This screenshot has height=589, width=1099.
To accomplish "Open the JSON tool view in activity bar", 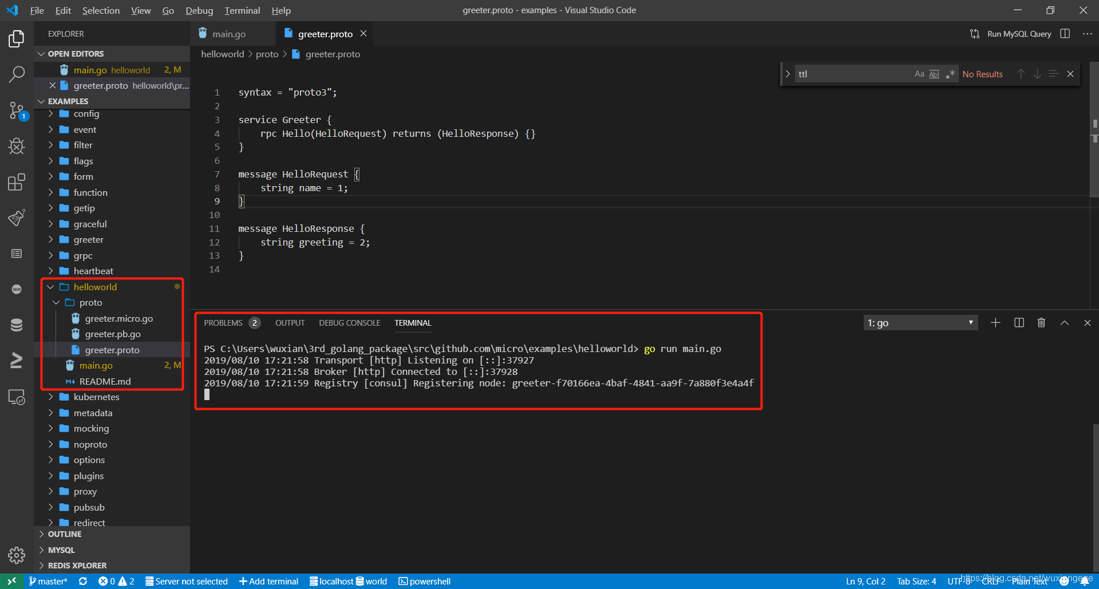I will pyautogui.click(x=17, y=289).
